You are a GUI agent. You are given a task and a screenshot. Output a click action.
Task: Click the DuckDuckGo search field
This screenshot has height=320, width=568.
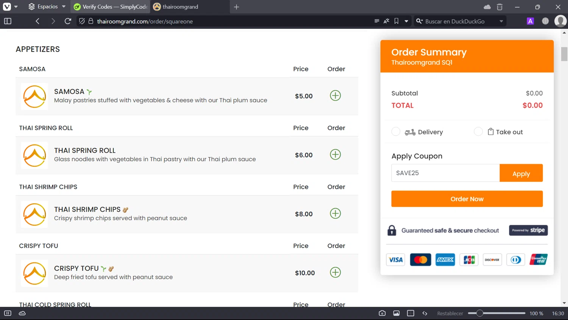click(x=460, y=21)
